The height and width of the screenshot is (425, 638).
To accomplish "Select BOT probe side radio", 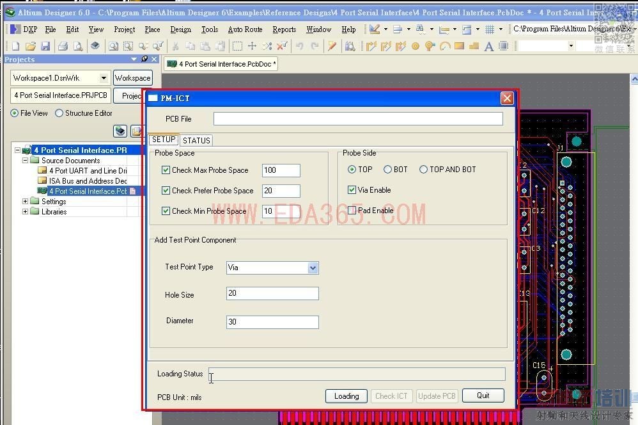I will (x=387, y=169).
